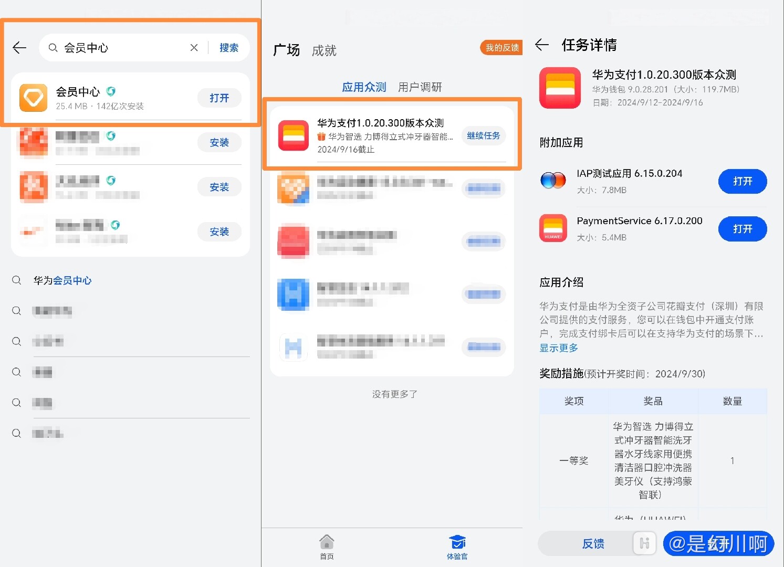This screenshot has width=784, height=567.
Task: Open IAP测试应用 6.15.0.204
Action: coord(743,181)
